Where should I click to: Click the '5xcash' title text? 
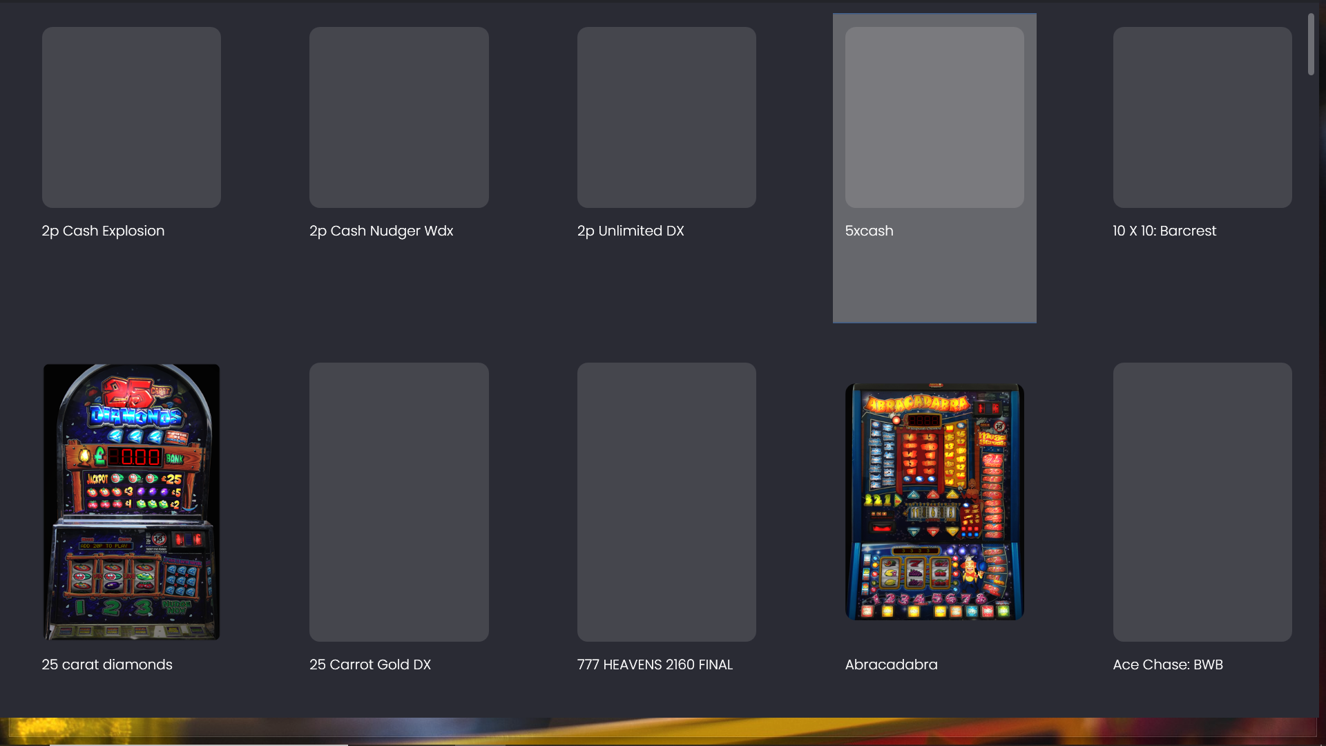coord(869,231)
